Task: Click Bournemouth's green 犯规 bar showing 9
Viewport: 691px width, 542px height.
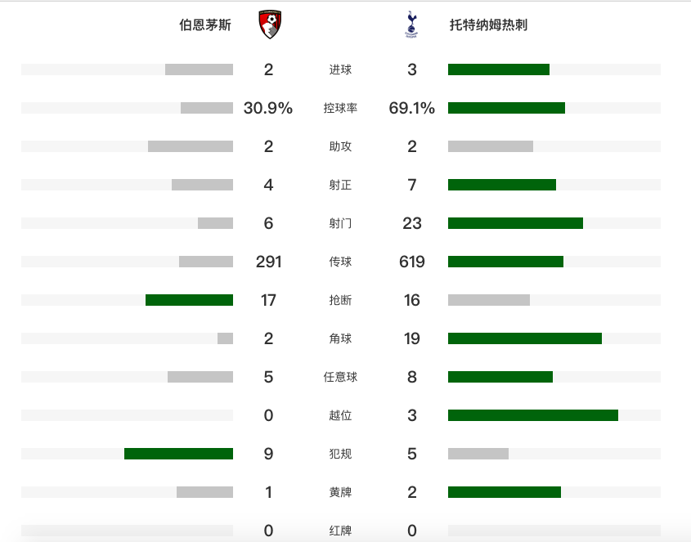Action: click(178, 454)
